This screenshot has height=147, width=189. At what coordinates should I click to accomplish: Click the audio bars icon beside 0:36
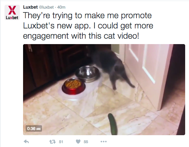pyautogui.click(x=38, y=129)
